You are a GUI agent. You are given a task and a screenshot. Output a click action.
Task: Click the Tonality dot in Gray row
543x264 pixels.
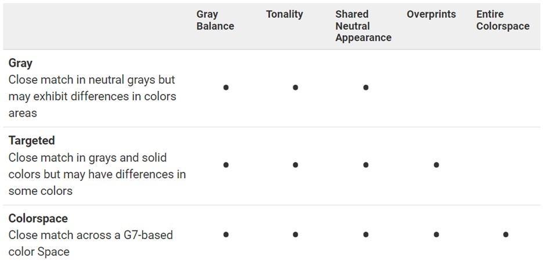[295, 88]
